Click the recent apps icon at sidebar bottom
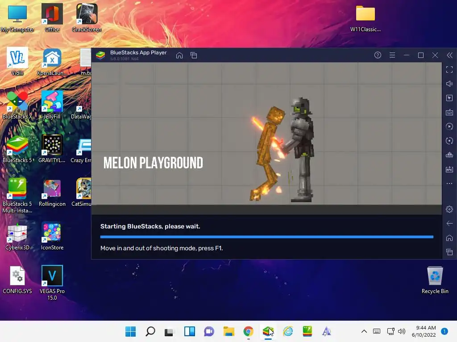The height and width of the screenshot is (342, 457). tap(449, 252)
